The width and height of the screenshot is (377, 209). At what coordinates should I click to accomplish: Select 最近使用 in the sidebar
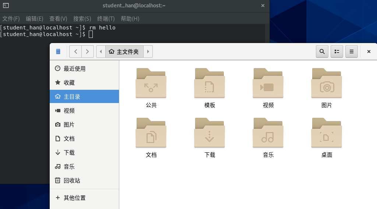click(84, 69)
